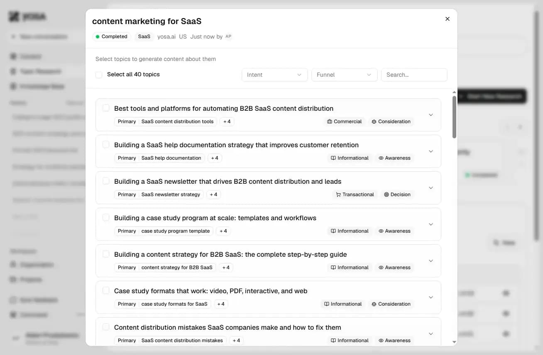Click the case study program template keyword
The height and width of the screenshot is (355, 543).
coord(176,231)
